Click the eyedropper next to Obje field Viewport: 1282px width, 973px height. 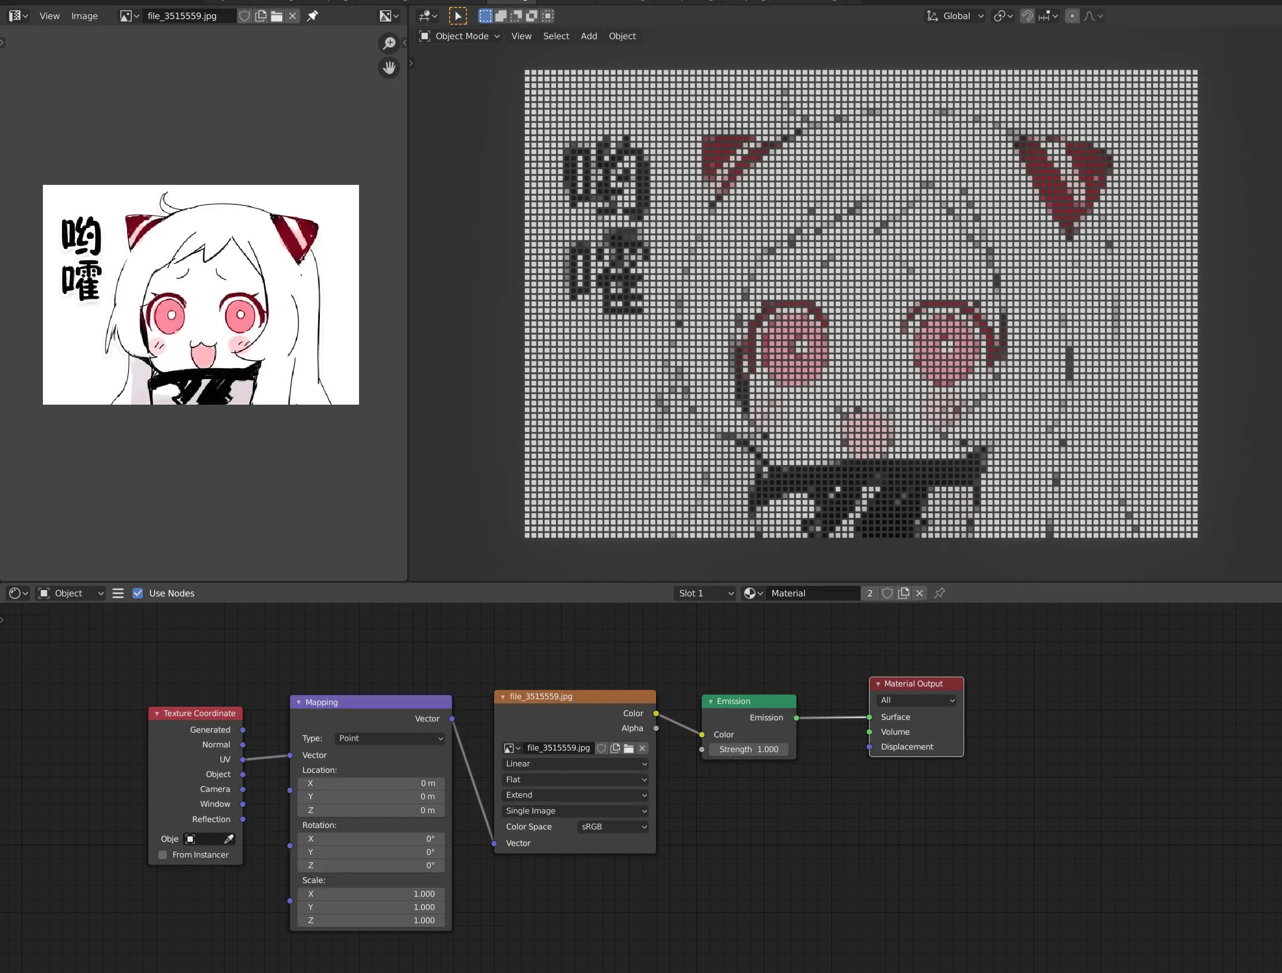pos(228,838)
